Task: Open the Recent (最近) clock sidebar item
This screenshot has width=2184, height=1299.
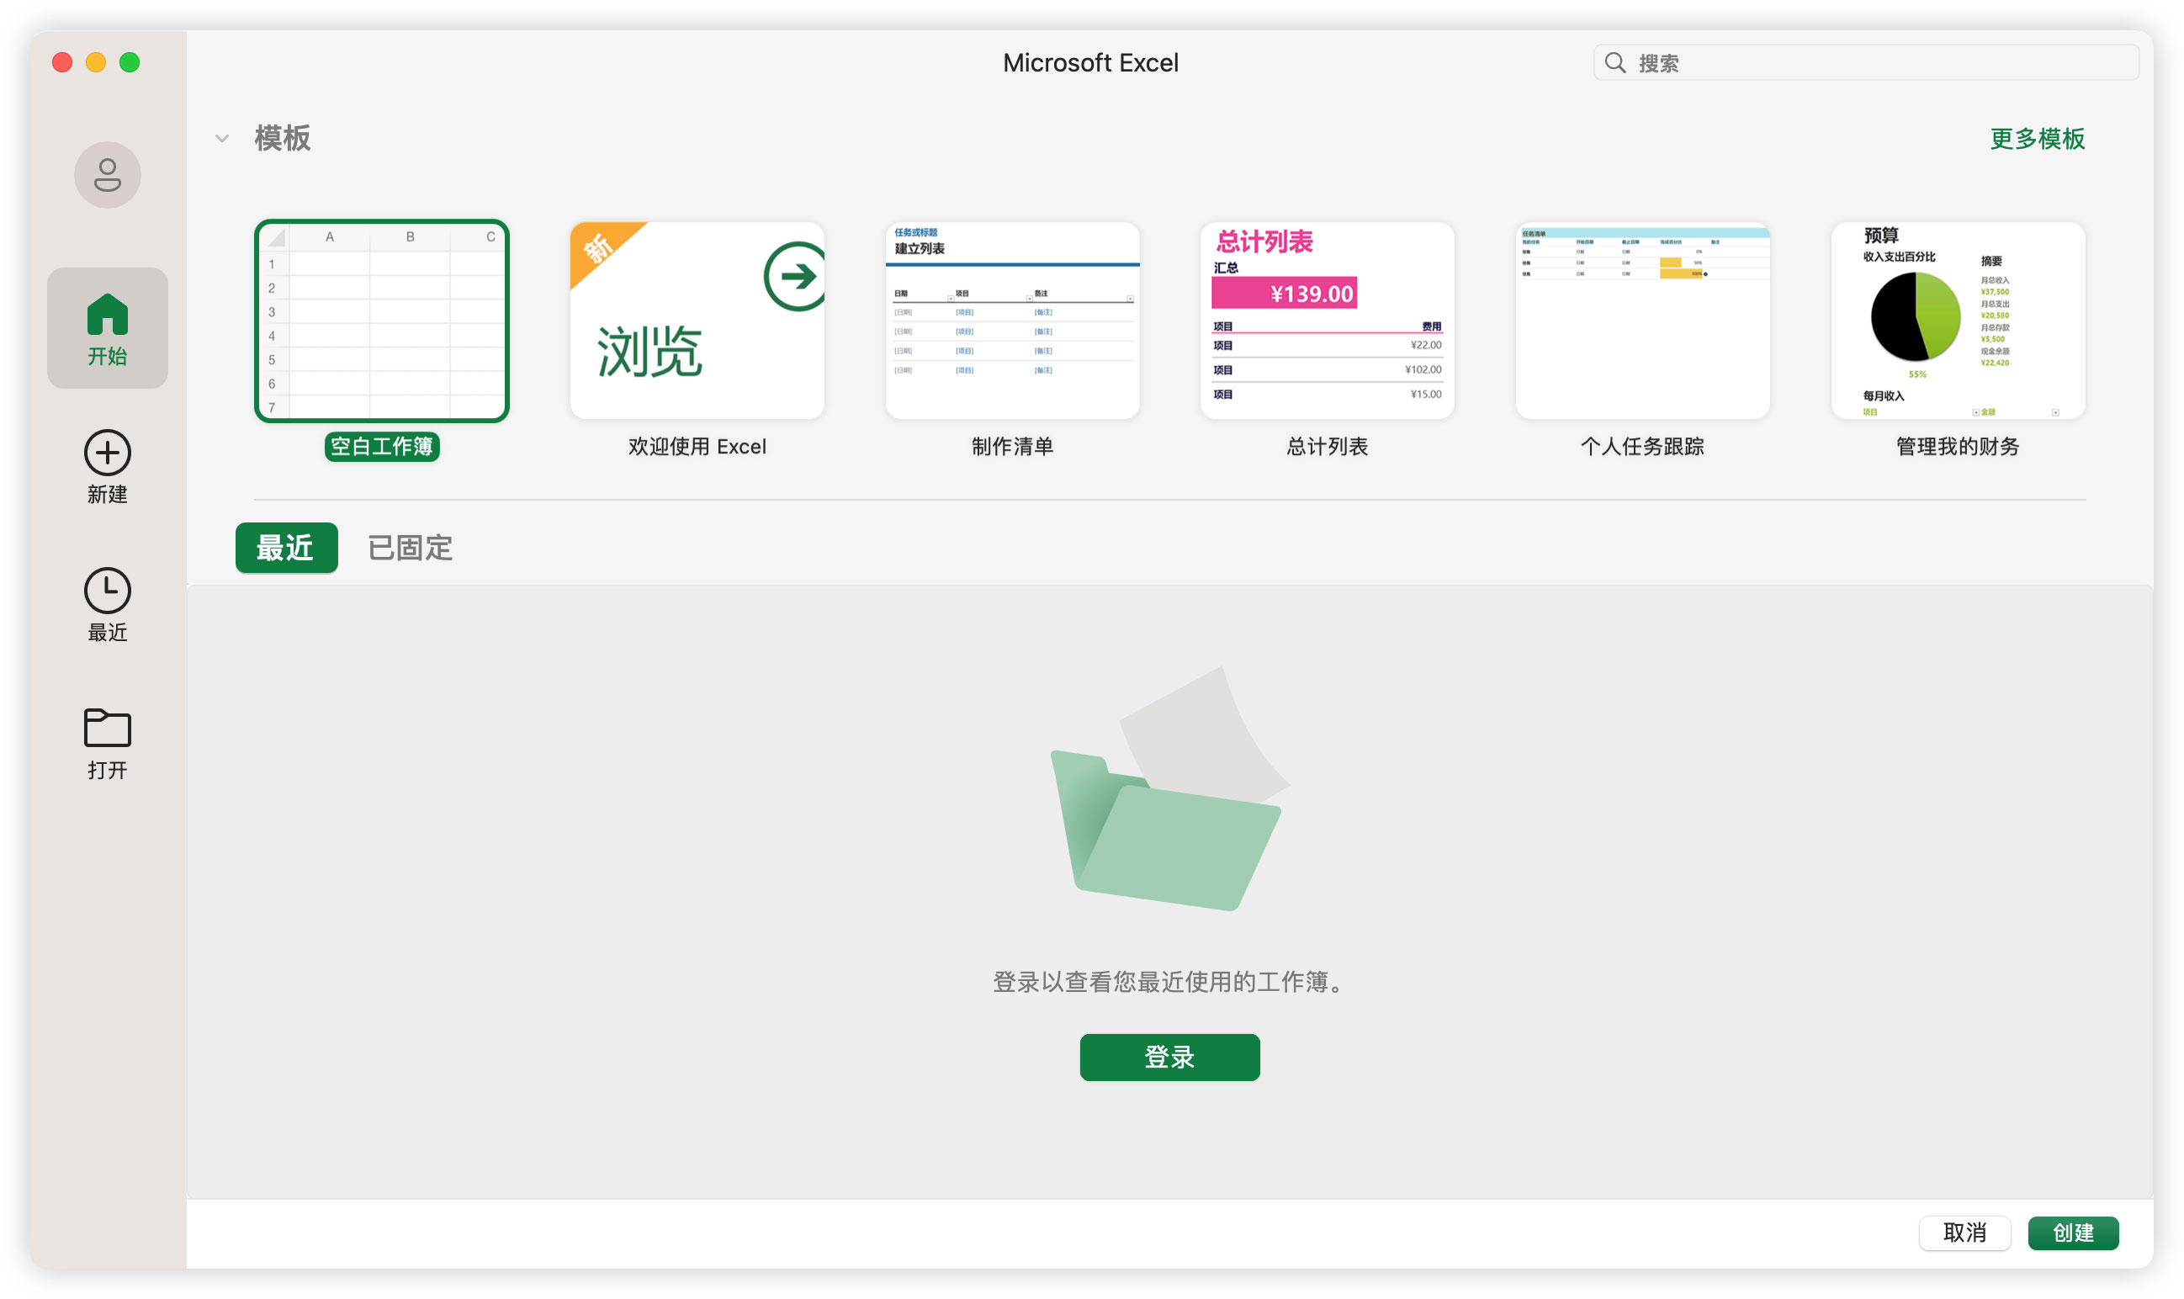Action: tap(107, 605)
